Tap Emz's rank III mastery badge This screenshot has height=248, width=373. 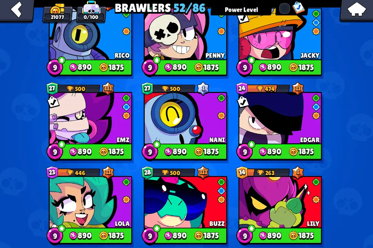pyautogui.click(x=108, y=88)
